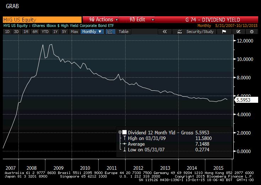Select the 1Y range tab
The height and width of the screenshot is (185, 261).
click(x=55, y=32)
